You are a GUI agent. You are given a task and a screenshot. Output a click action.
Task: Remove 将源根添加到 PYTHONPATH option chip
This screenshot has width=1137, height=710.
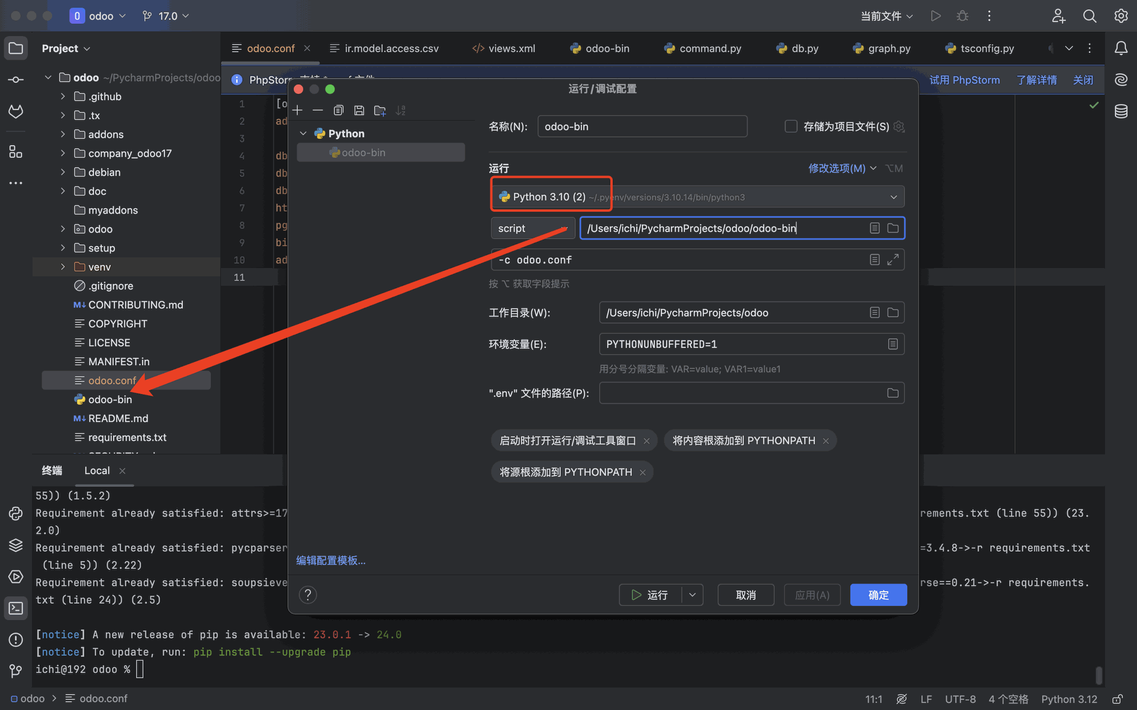pos(643,472)
